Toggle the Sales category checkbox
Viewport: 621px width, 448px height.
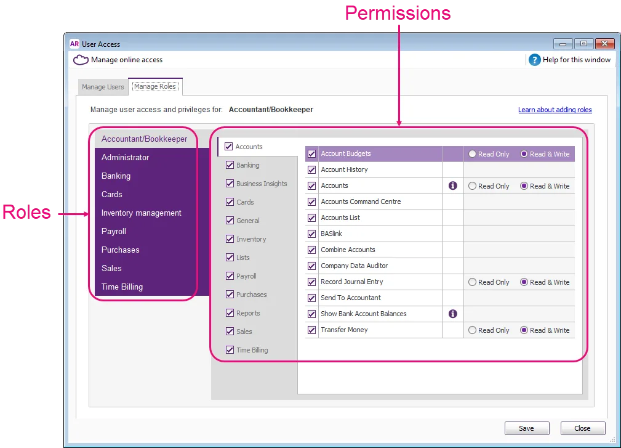pos(230,331)
